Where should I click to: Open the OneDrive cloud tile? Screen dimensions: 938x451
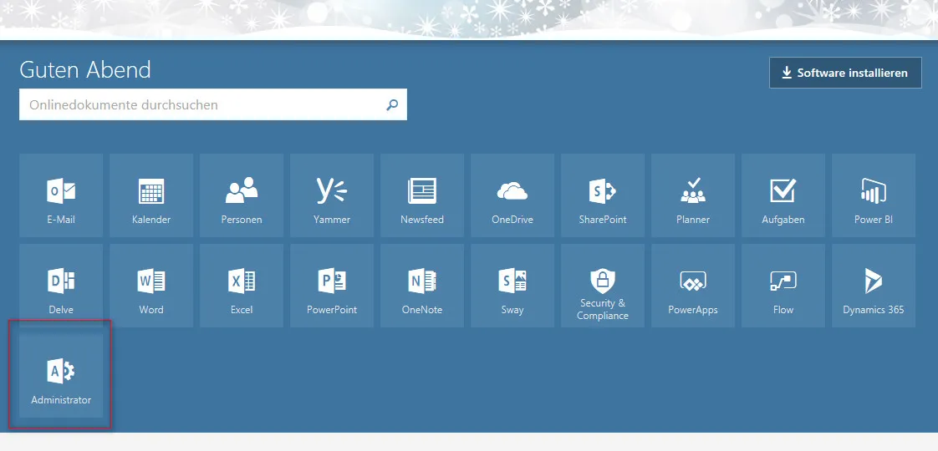pos(512,195)
